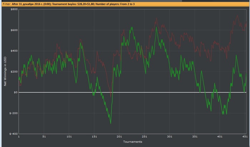Click the $400 y-axis label

point(14,51)
